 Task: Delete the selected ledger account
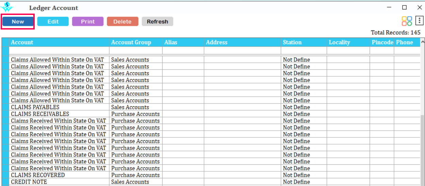[x=122, y=21]
